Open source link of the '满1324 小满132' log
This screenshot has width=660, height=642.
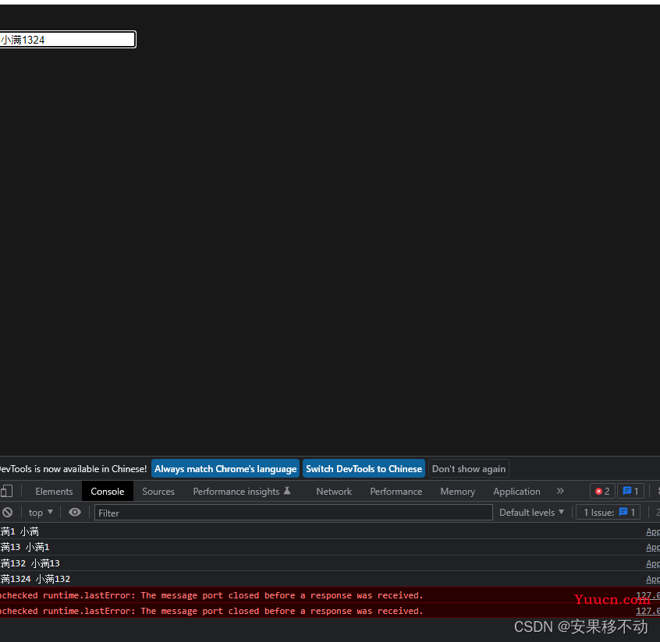pos(653,580)
